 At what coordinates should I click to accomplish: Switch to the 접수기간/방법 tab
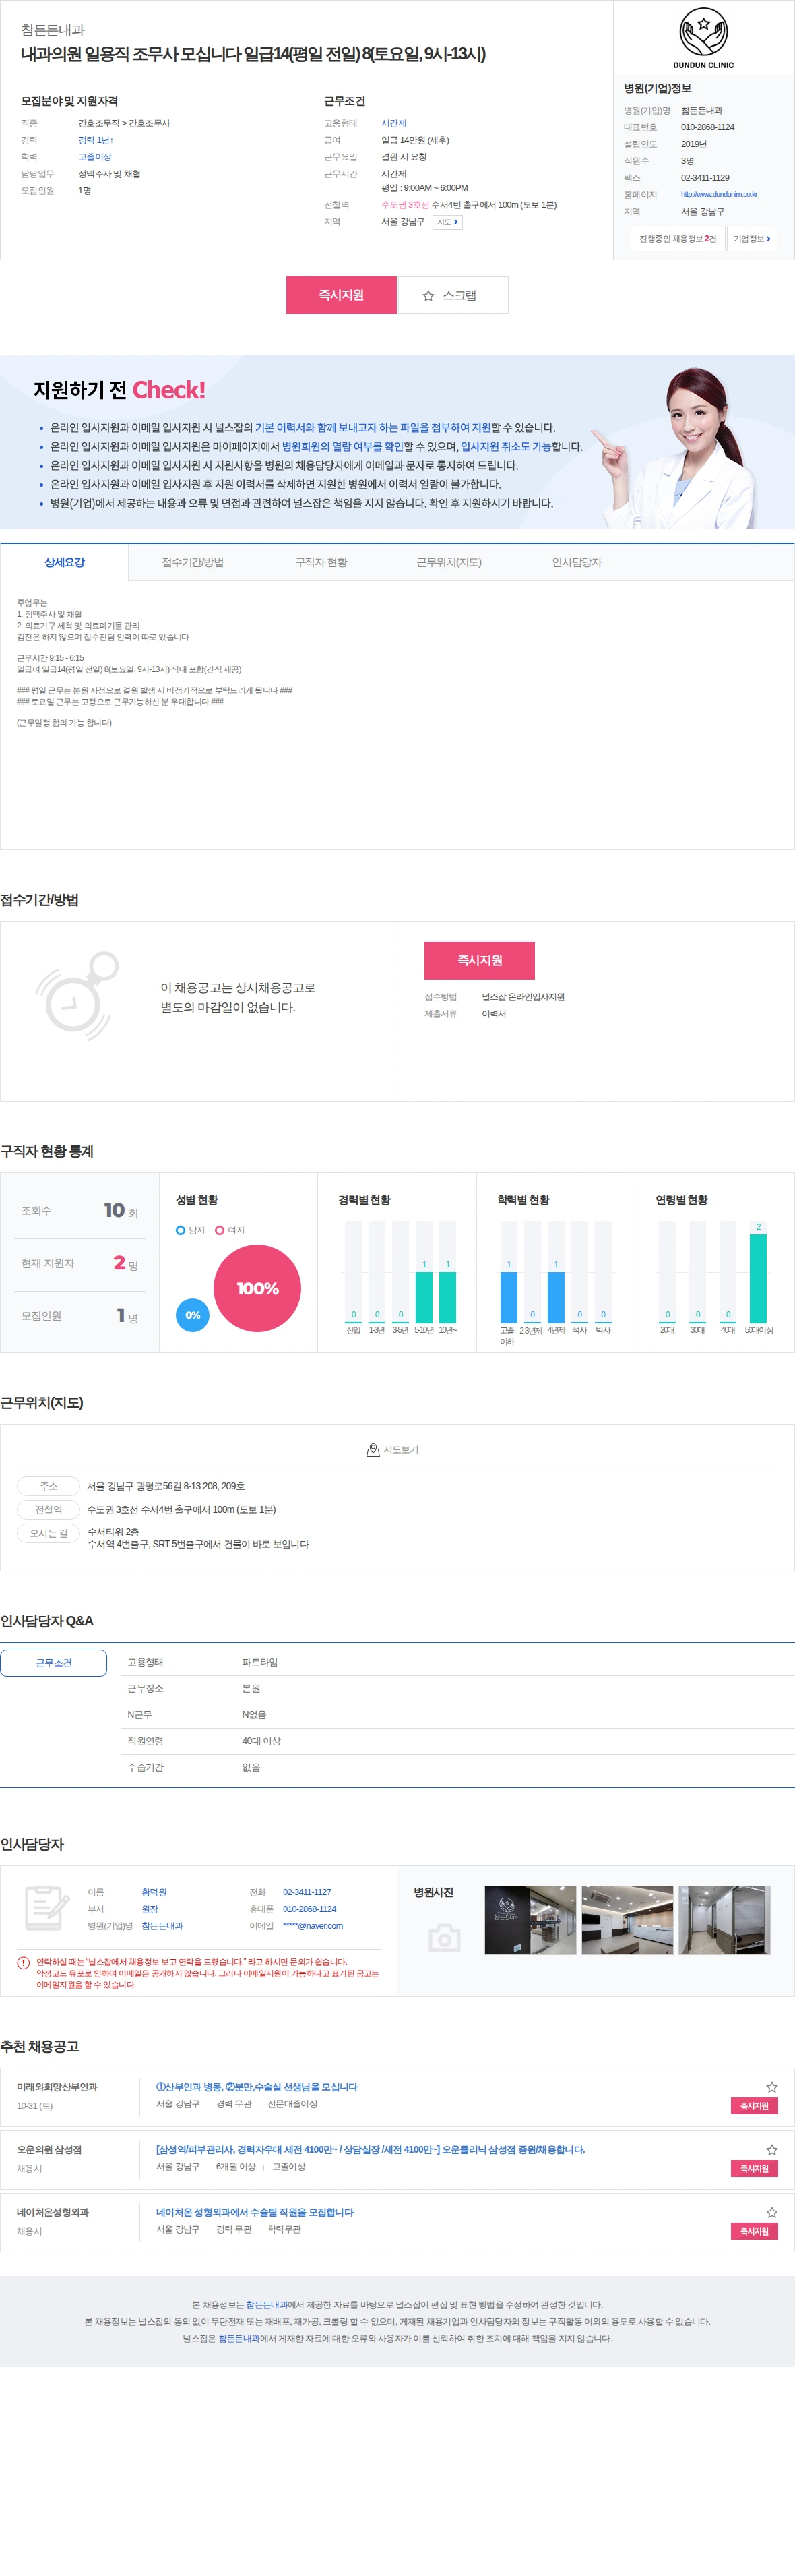pos(193,563)
